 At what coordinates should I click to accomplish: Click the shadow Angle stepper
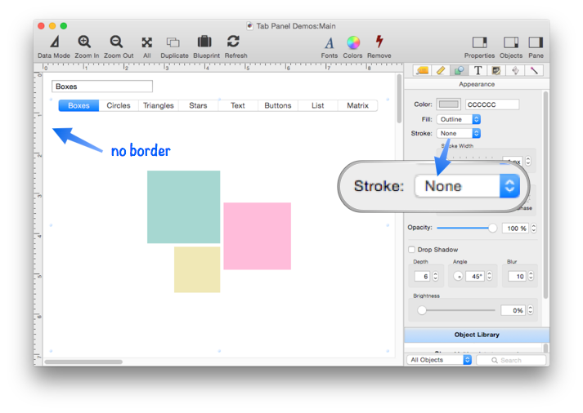click(x=489, y=276)
